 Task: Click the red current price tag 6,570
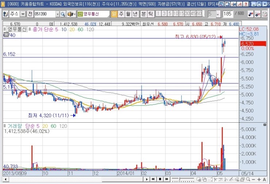coord(253,43)
